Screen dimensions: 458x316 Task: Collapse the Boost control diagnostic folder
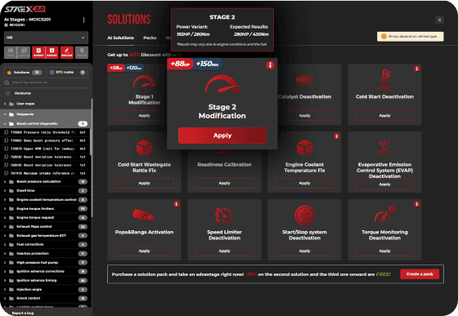[x=5, y=123]
